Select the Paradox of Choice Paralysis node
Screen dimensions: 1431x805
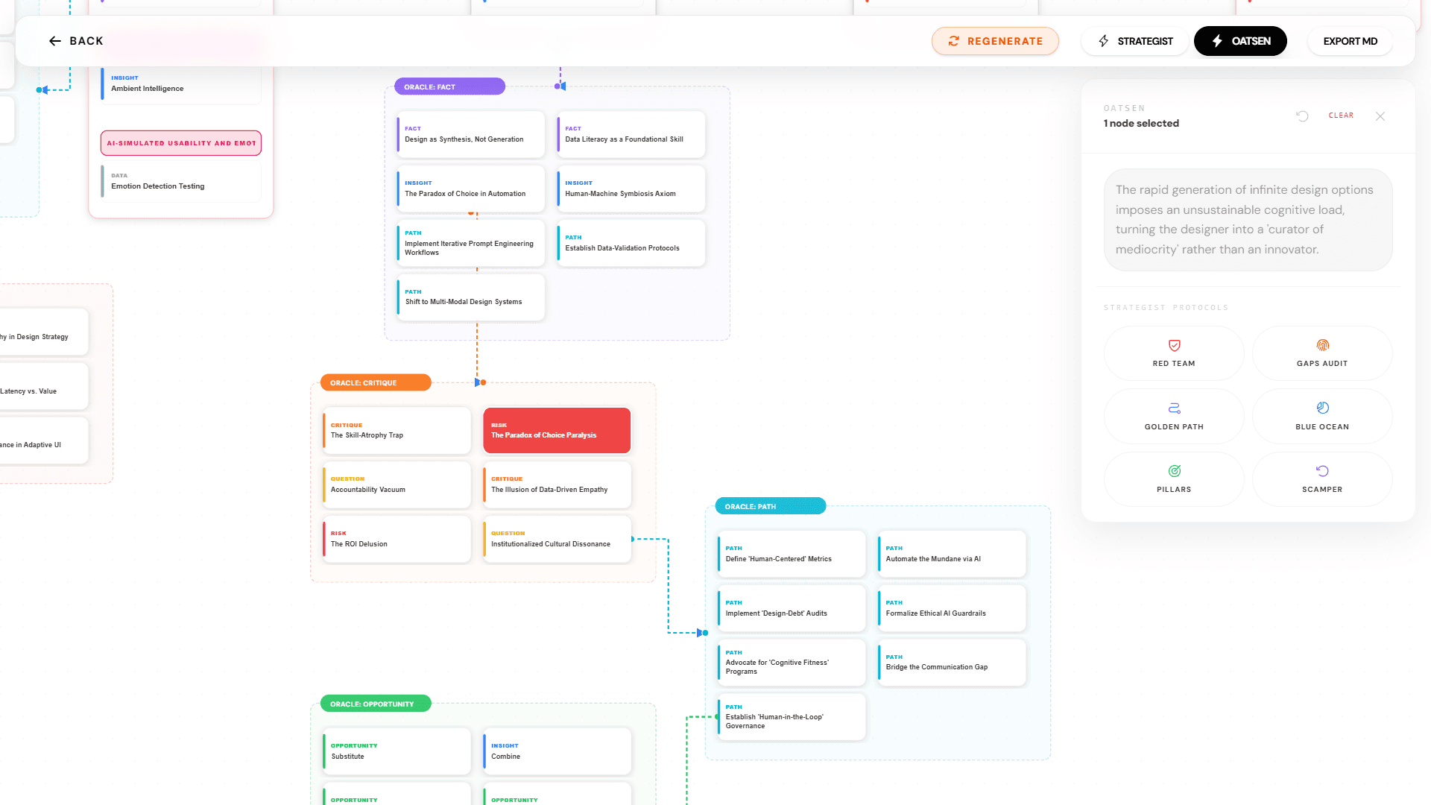(x=557, y=431)
